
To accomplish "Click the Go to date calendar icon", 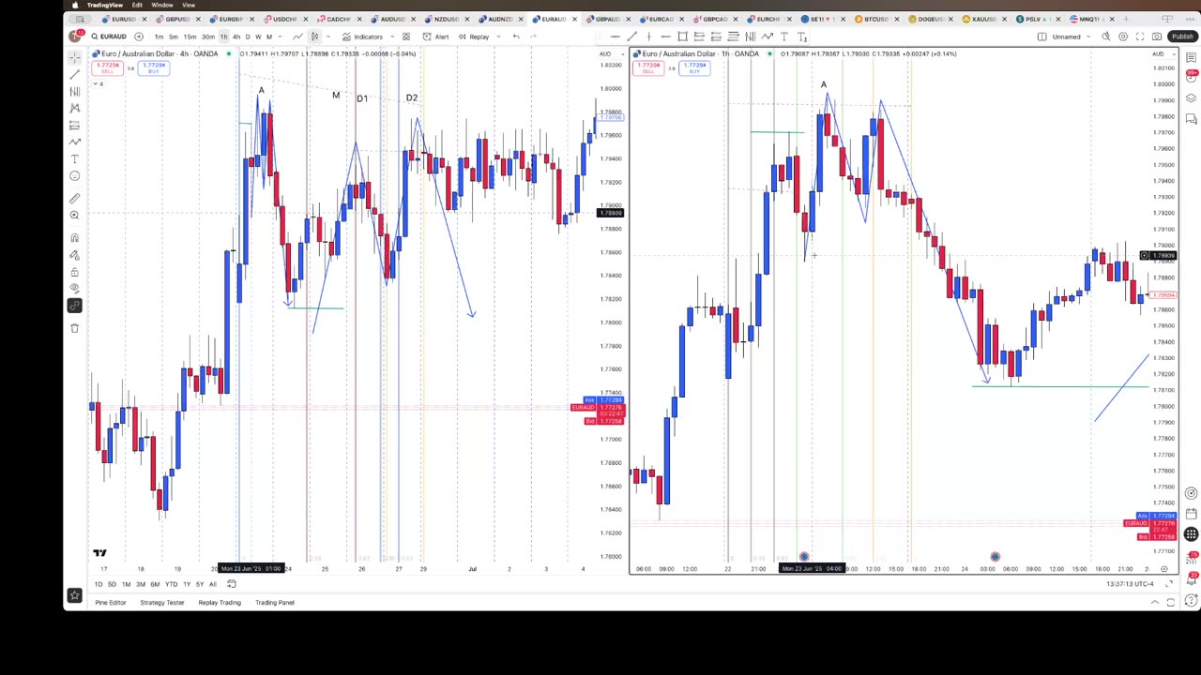I will click(x=232, y=584).
